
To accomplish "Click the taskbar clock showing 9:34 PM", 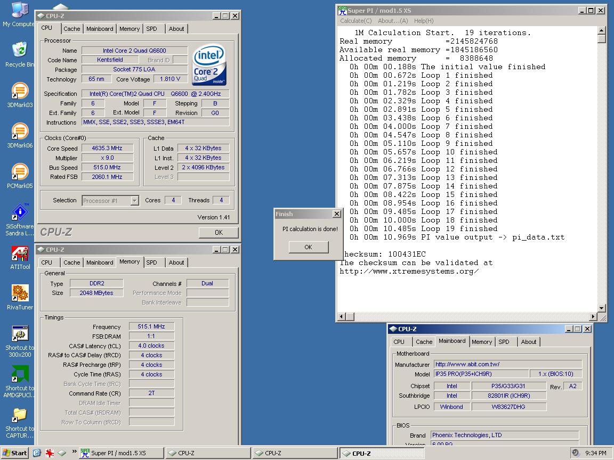I will click(595, 453).
